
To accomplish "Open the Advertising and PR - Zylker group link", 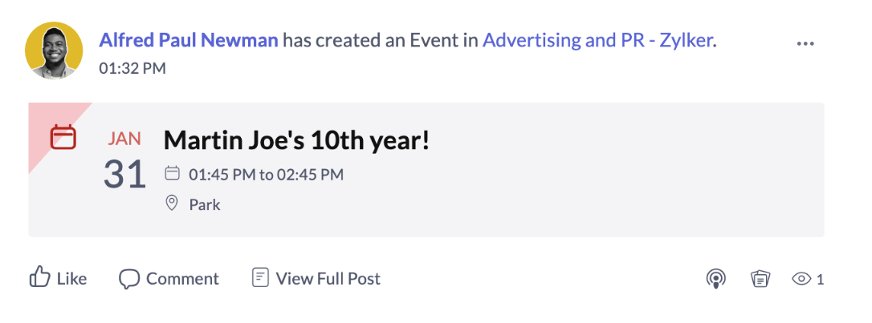I will click(x=597, y=40).
